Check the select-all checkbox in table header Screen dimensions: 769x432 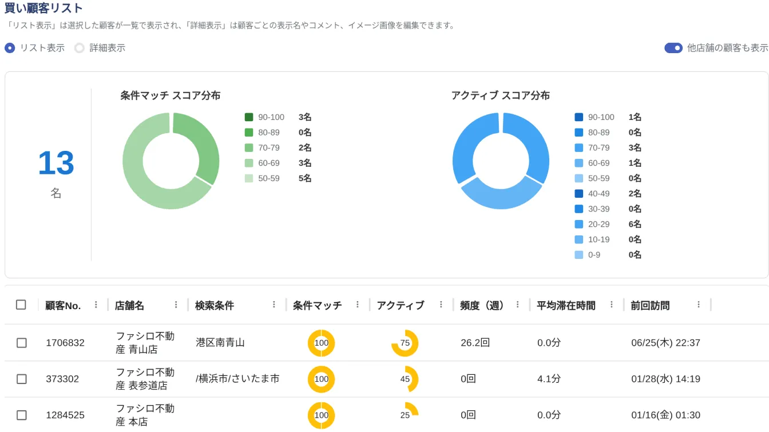tap(21, 305)
